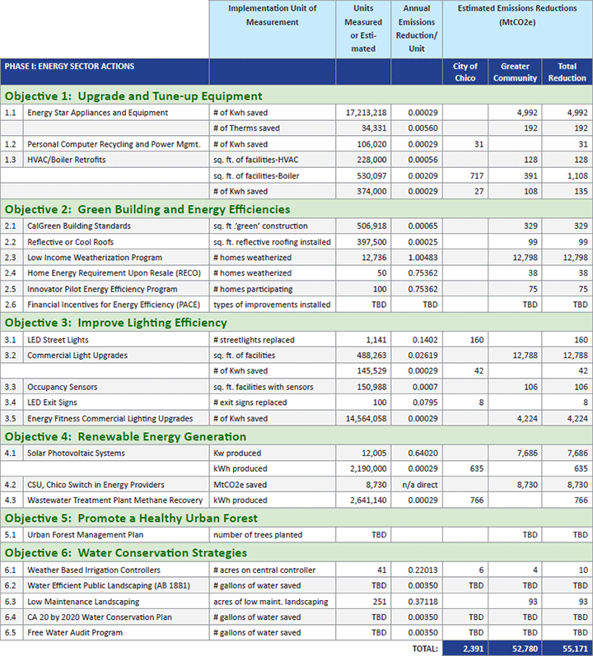Screen dimensions: 593x656
Task: Select the City of Chico column header
Action: coord(465,72)
